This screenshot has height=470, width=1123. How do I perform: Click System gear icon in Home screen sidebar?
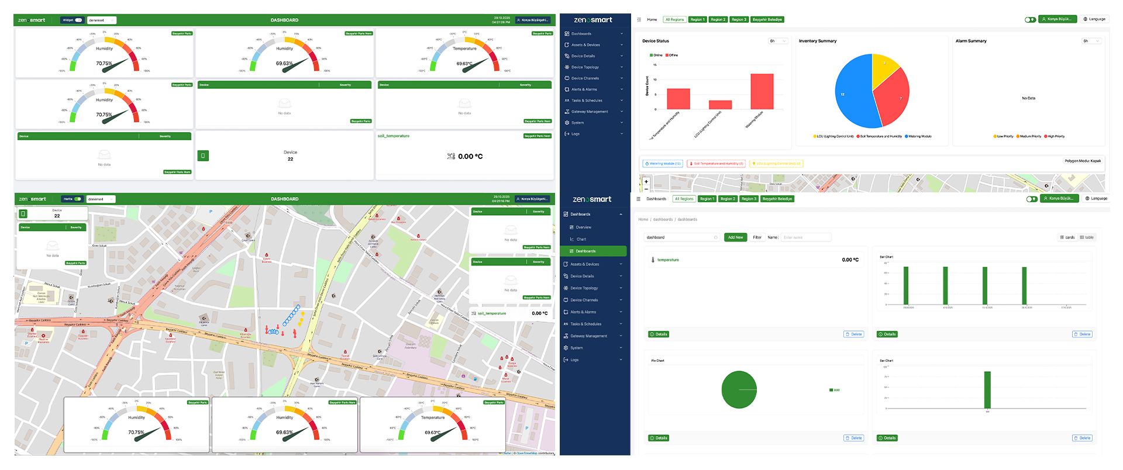click(567, 123)
